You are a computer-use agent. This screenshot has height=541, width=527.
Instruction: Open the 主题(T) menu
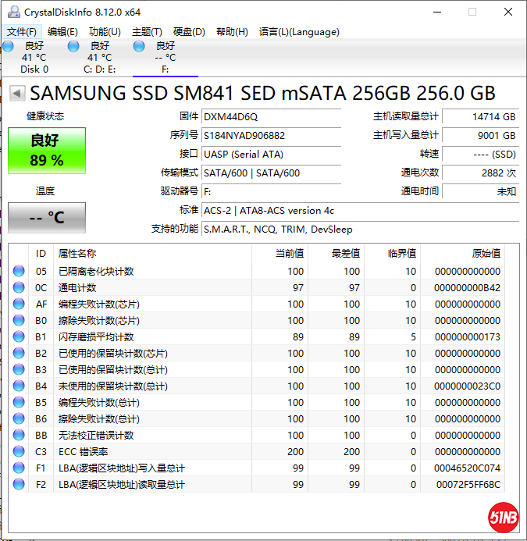(147, 32)
